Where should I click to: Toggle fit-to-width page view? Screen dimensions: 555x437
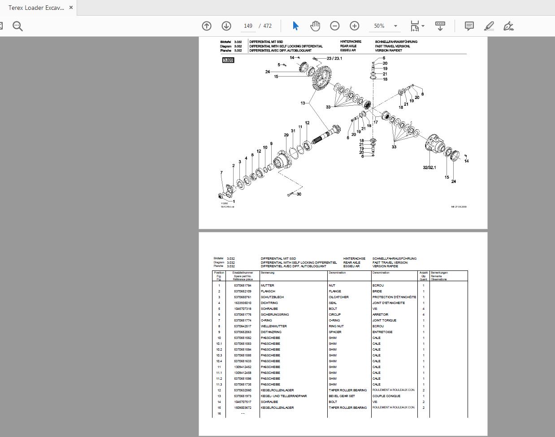pos(415,26)
